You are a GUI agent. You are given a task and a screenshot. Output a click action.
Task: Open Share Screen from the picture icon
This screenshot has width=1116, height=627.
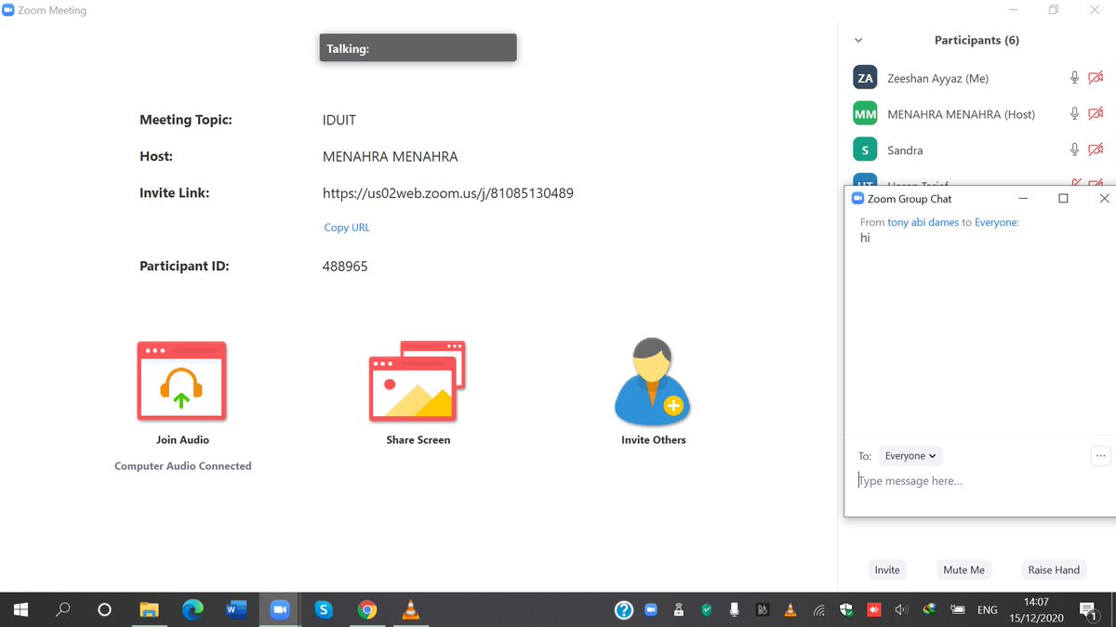pyautogui.click(x=418, y=380)
